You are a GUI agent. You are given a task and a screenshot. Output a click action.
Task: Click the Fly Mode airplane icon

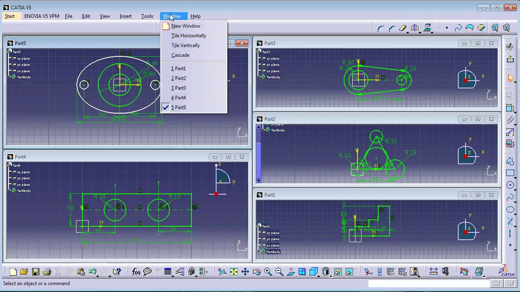pyautogui.click(x=222, y=272)
